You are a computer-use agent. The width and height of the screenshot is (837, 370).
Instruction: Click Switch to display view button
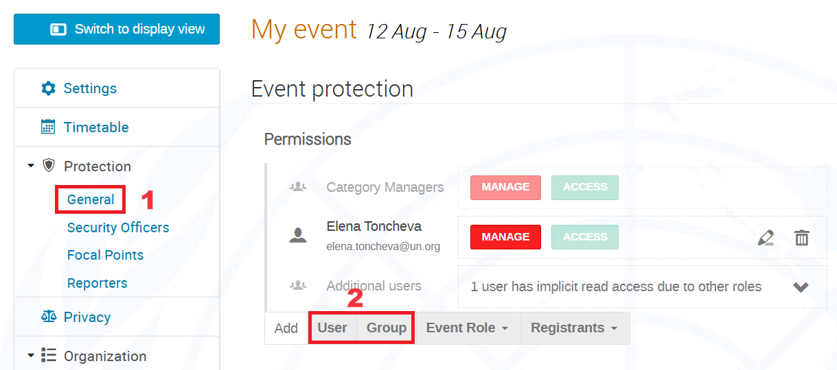pos(117,29)
